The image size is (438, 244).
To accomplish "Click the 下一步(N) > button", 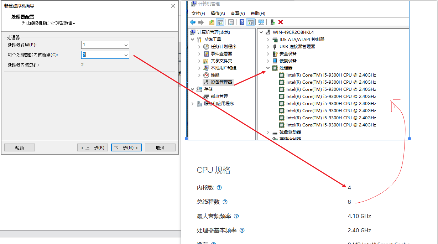I will (126, 147).
